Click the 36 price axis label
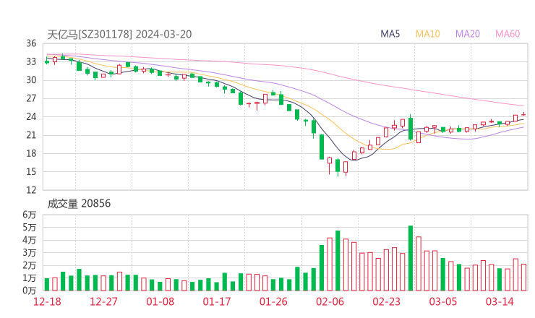The image size is (535, 318). coord(31,43)
